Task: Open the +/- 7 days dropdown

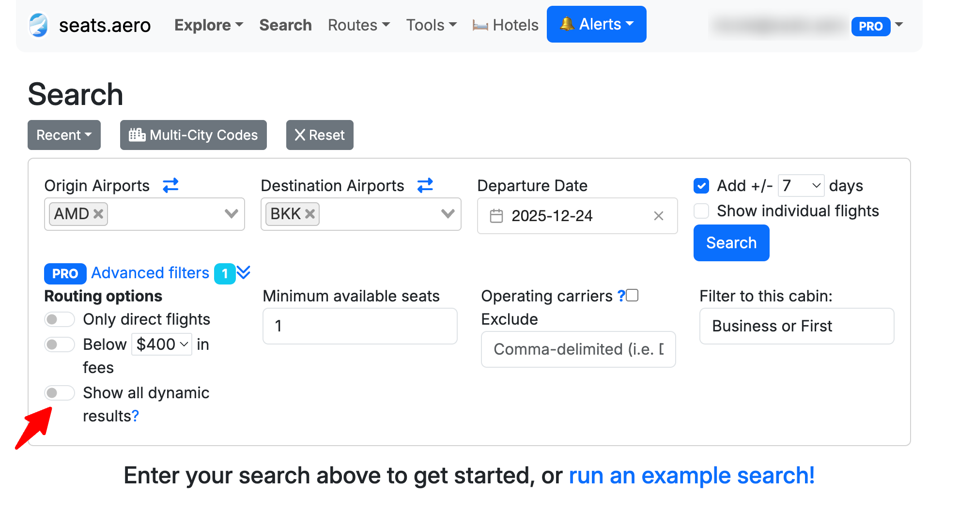Action: click(x=801, y=186)
